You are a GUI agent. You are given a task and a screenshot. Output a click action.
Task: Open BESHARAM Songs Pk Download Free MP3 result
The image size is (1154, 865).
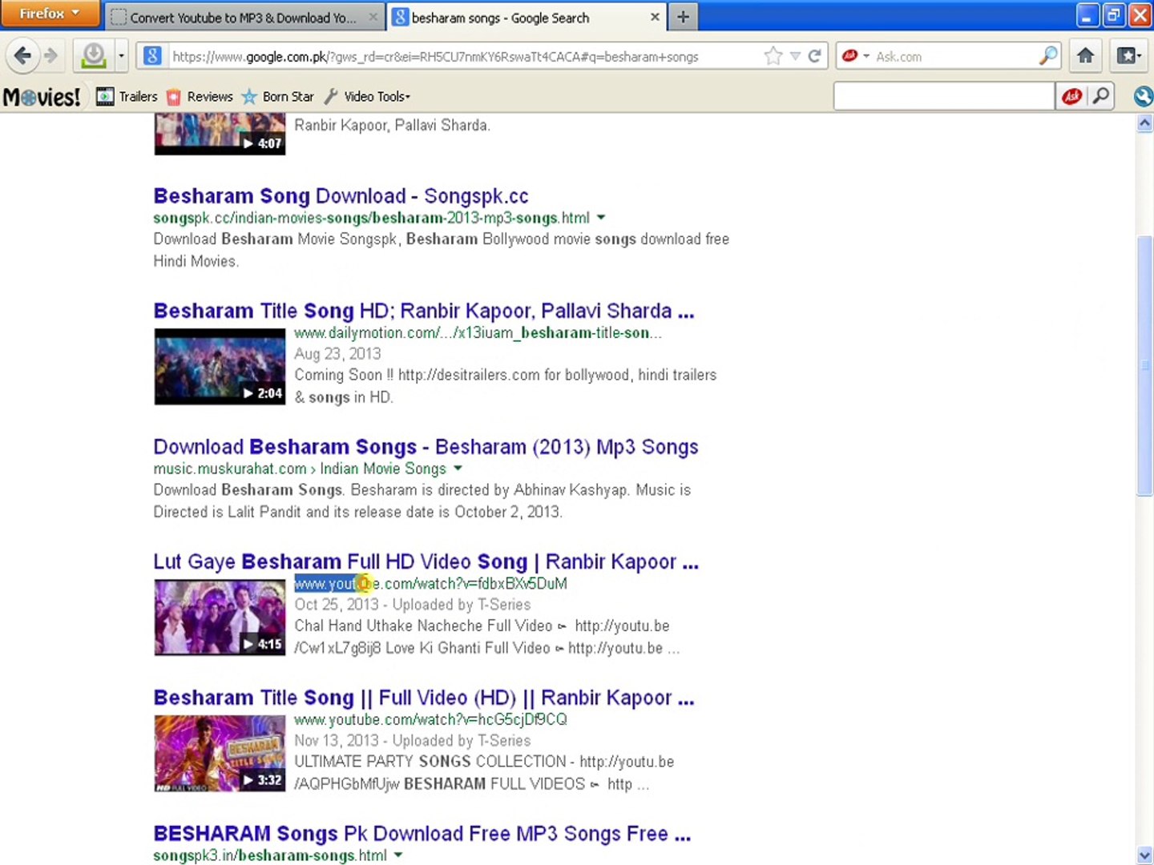tap(422, 834)
